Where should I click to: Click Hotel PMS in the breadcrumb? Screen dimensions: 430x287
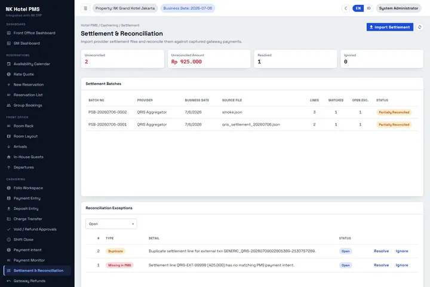89,25
